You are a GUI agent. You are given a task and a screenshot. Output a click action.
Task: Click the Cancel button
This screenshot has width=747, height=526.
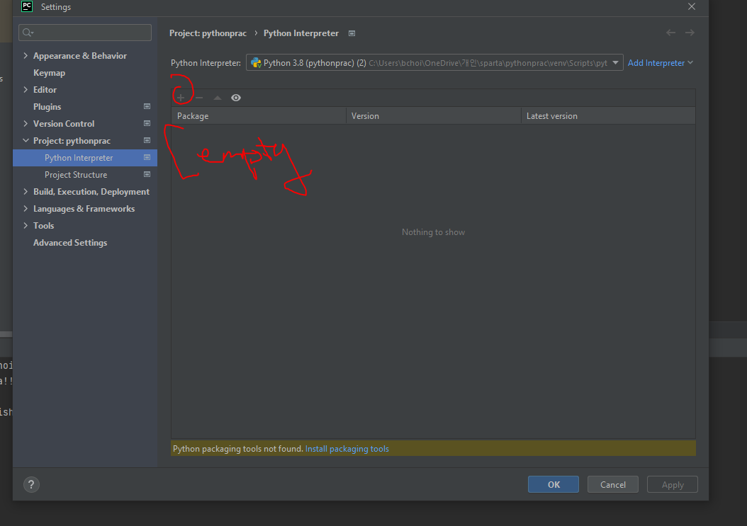point(612,485)
